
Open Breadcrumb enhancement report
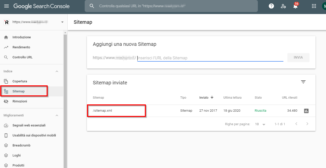tap(21, 145)
